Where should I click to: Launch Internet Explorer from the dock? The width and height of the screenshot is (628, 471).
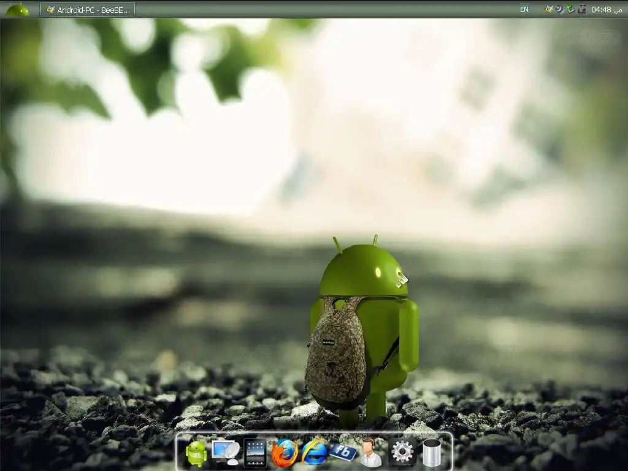pos(314,453)
